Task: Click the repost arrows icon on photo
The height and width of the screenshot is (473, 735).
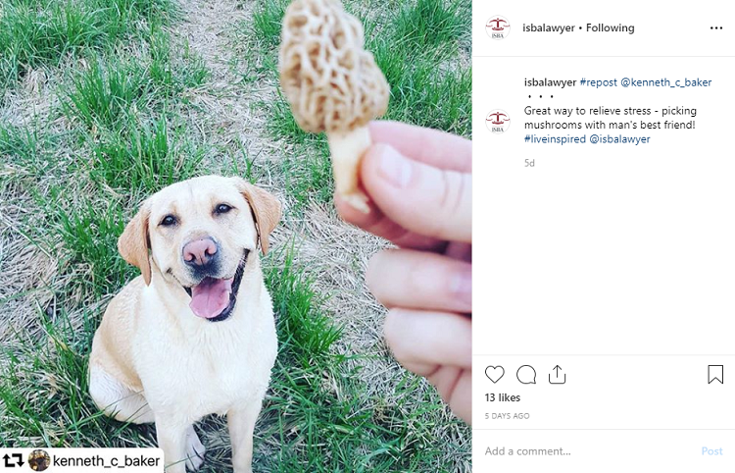Action: 13,460
